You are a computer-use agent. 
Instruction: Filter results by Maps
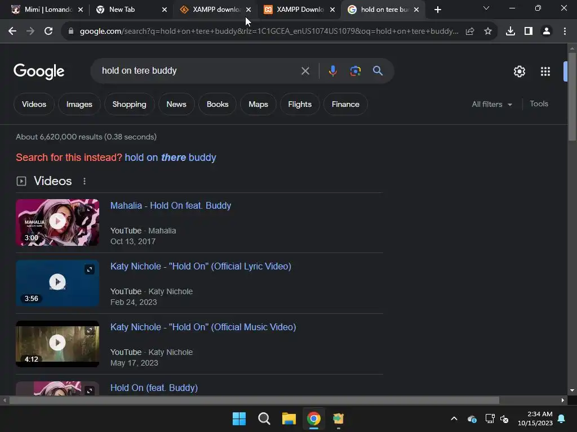click(258, 104)
